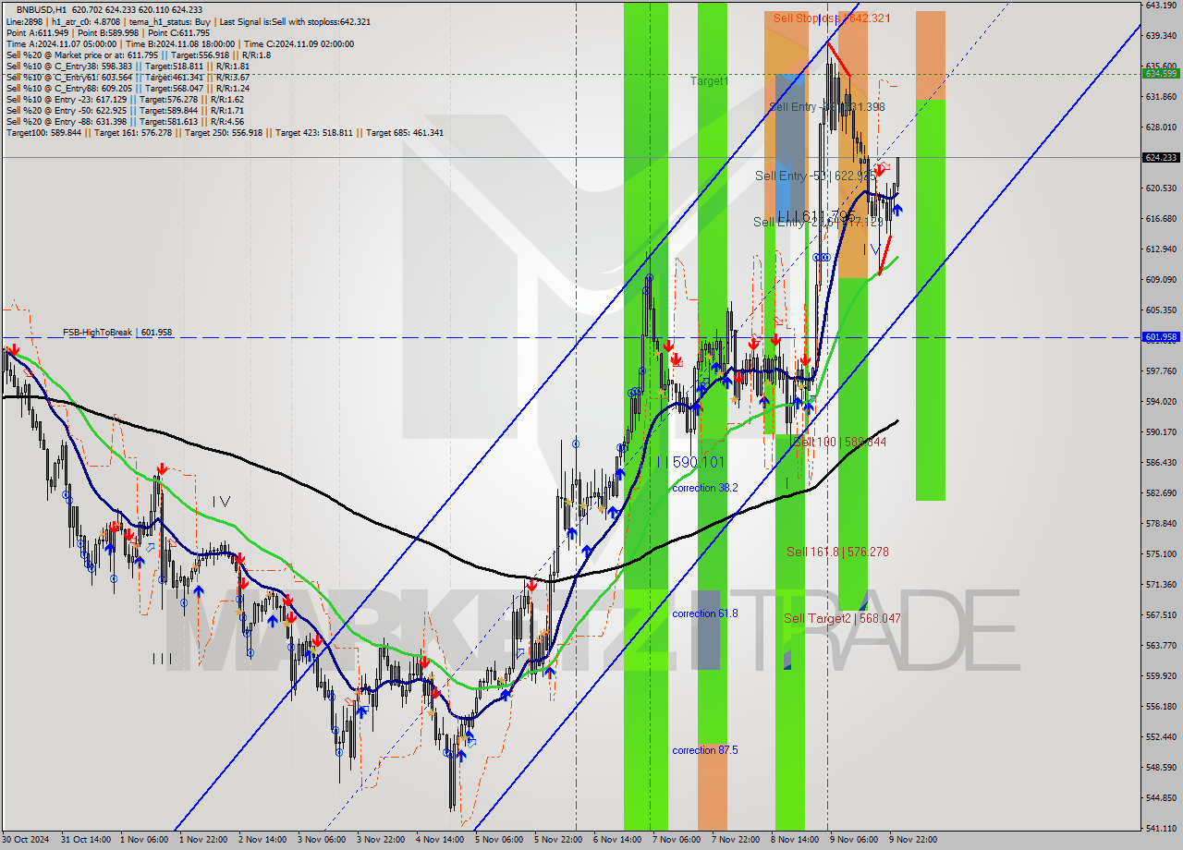Select the correction 38.2 label
Viewport: 1183px width, 850px height.
click(x=705, y=488)
